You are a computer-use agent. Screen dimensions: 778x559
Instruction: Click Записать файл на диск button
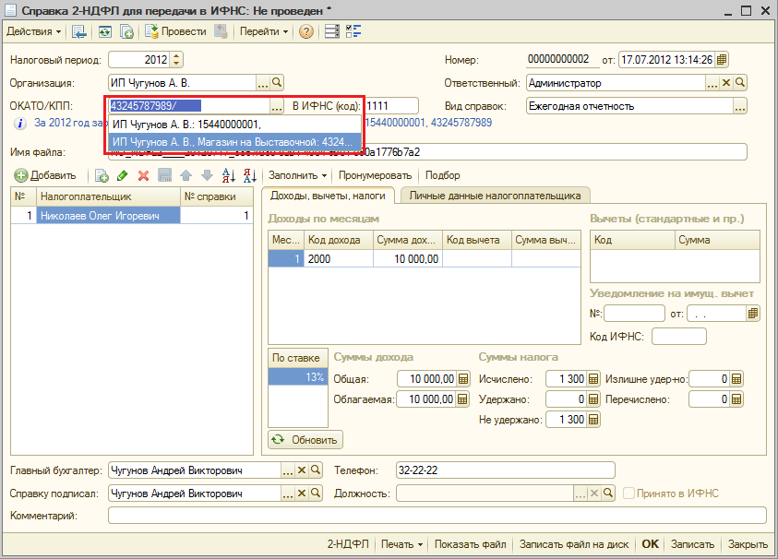point(573,544)
